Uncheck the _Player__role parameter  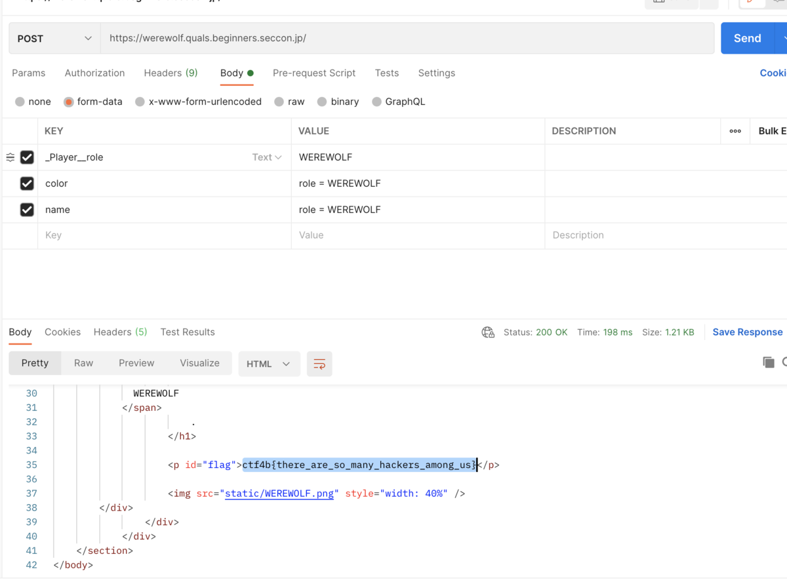coord(27,157)
